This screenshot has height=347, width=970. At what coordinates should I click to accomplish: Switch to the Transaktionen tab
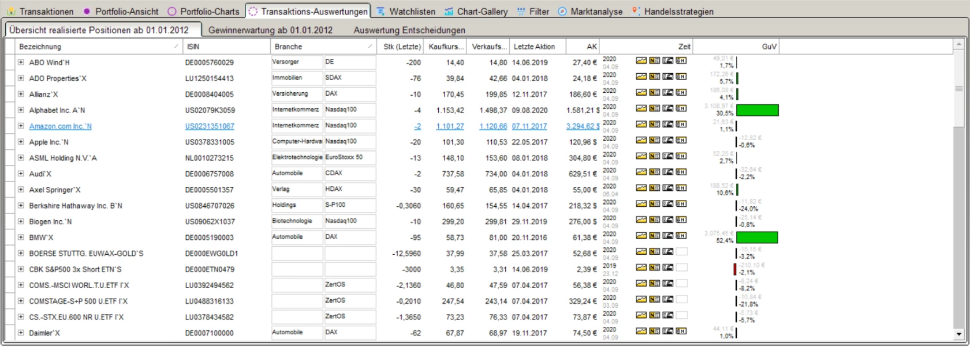(40, 12)
